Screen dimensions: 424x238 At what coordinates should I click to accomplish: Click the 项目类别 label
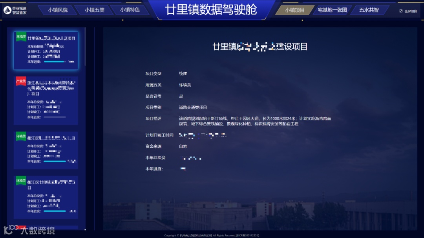[154, 107]
